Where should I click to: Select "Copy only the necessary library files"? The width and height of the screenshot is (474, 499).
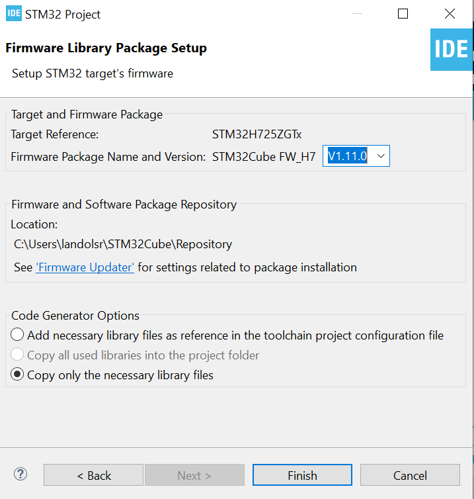click(x=18, y=375)
